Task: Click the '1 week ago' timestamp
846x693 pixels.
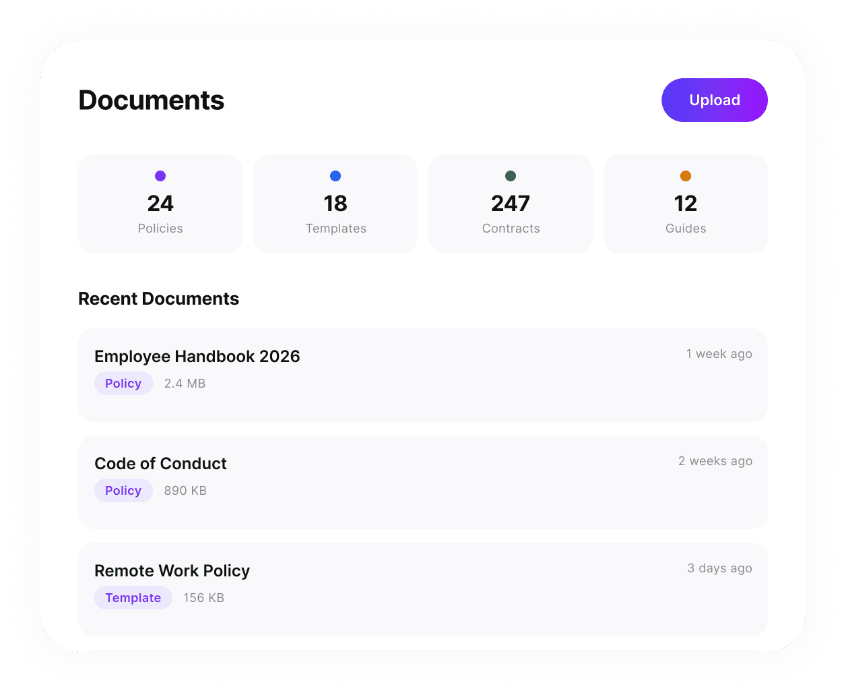Action: (x=719, y=353)
